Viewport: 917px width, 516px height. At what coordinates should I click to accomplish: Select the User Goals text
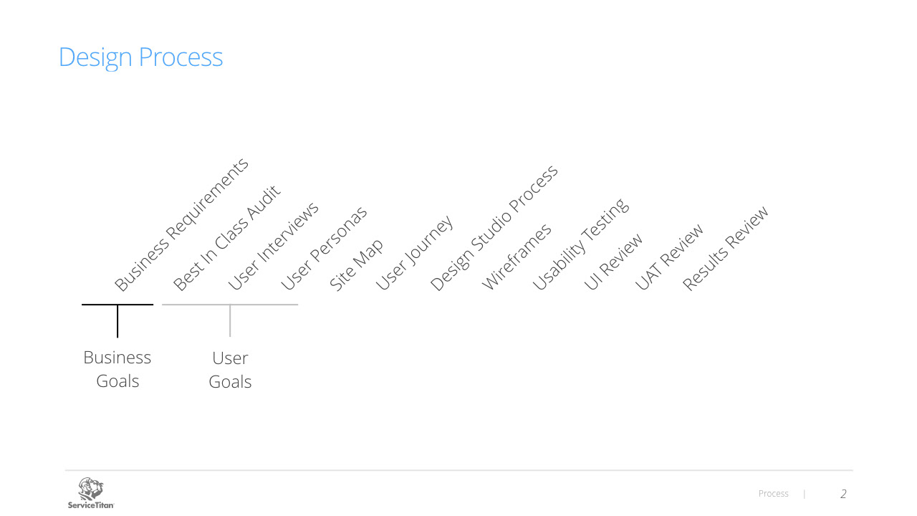point(230,370)
